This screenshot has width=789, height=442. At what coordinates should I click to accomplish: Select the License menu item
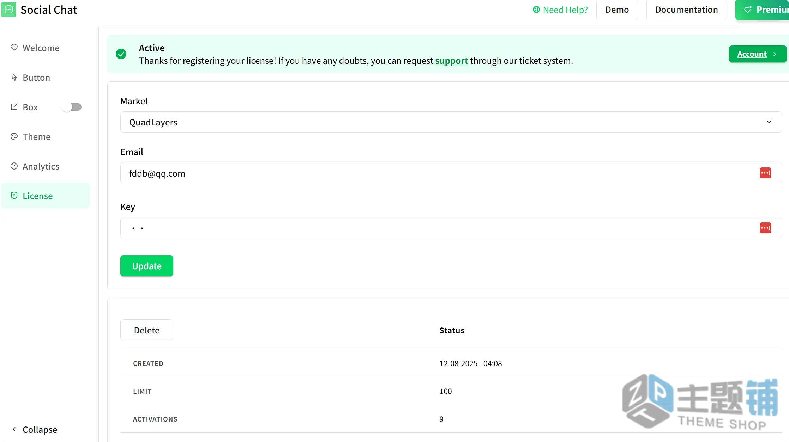46,196
